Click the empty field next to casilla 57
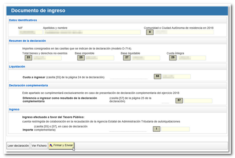The image size is (235, 158). point(198,101)
